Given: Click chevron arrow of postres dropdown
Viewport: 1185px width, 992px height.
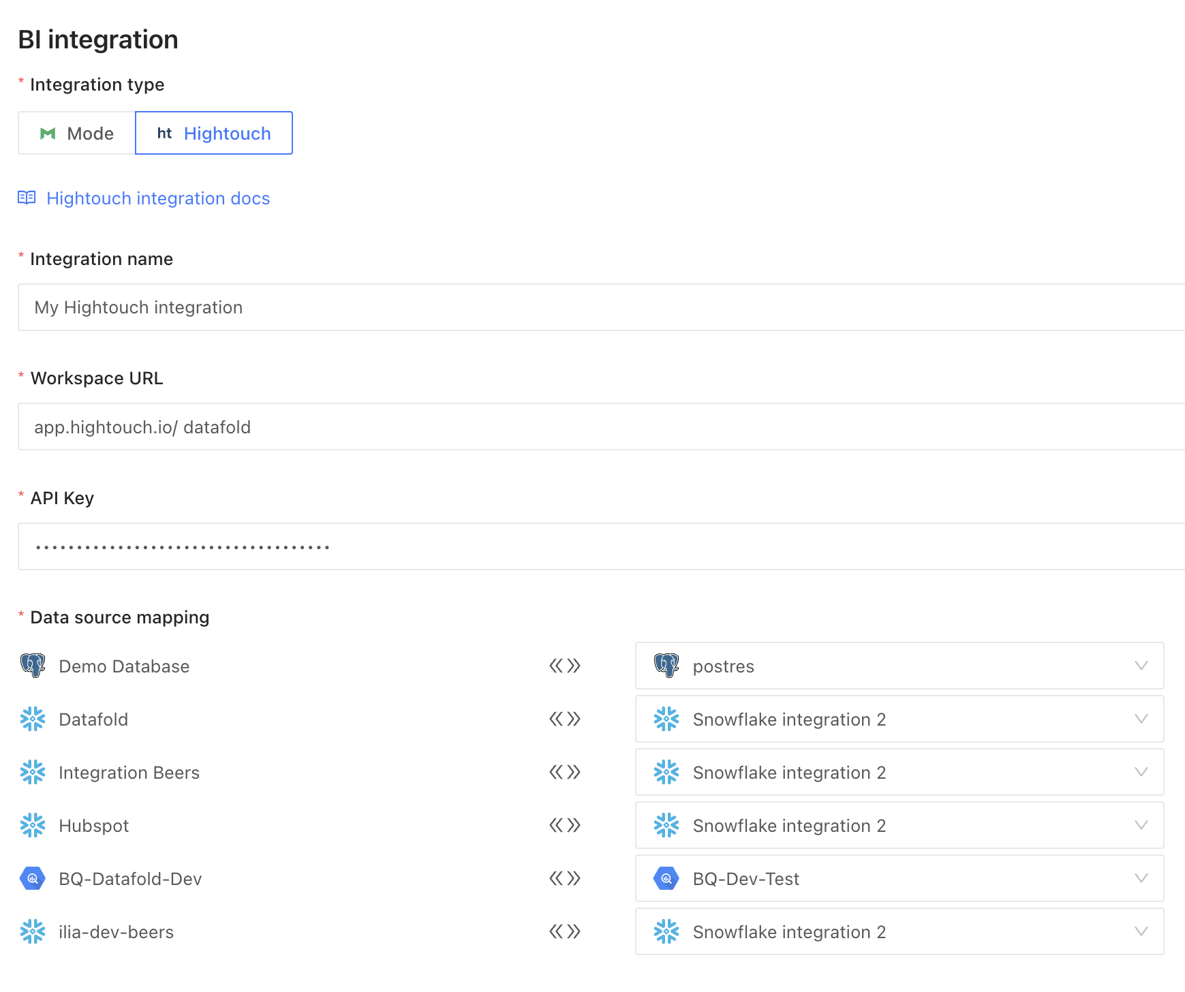Looking at the screenshot, I should (1141, 666).
